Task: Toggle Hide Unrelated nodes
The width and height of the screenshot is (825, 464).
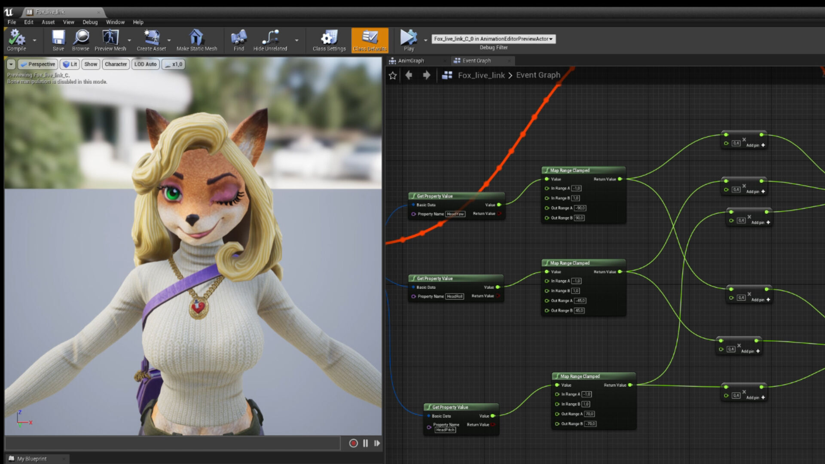Action: click(270, 40)
